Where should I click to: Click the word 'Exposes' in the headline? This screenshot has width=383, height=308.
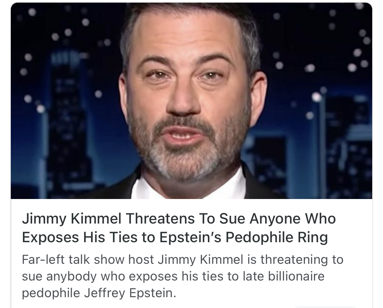[x=50, y=237]
